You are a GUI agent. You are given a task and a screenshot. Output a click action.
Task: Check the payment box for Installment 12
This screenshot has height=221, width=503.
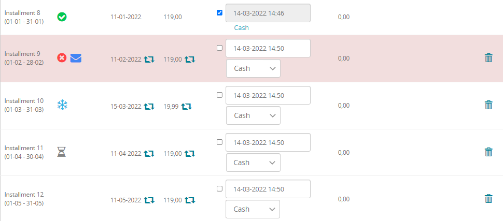point(219,188)
